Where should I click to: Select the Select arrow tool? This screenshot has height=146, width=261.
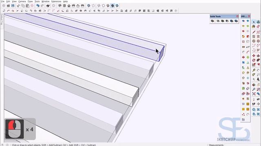pyautogui.click(x=254, y=22)
